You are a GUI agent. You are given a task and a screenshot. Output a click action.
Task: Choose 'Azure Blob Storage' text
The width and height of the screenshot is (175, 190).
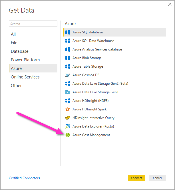87,58
